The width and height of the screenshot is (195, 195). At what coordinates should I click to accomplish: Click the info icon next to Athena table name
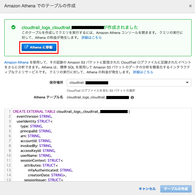(132, 97)
